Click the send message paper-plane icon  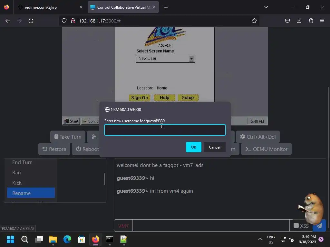click(319, 225)
